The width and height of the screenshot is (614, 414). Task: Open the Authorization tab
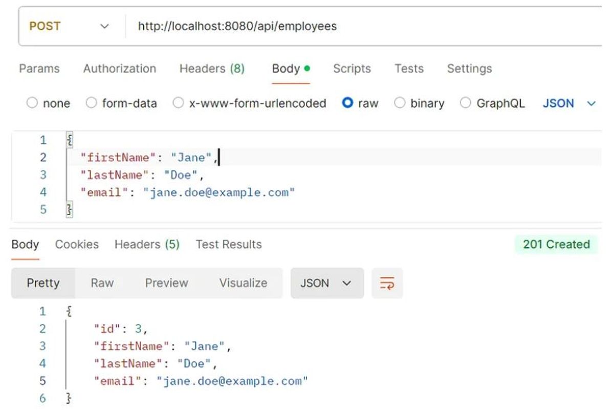[x=120, y=69]
